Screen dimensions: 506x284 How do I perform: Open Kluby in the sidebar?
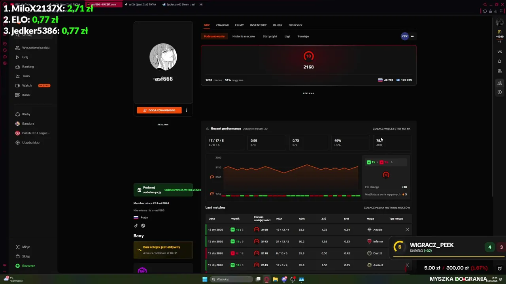click(x=23, y=114)
